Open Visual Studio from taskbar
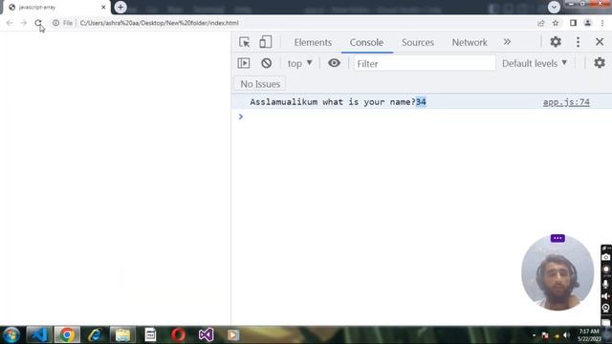This screenshot has height=344, width=612. pyautogui.click(x=206, y=335)
